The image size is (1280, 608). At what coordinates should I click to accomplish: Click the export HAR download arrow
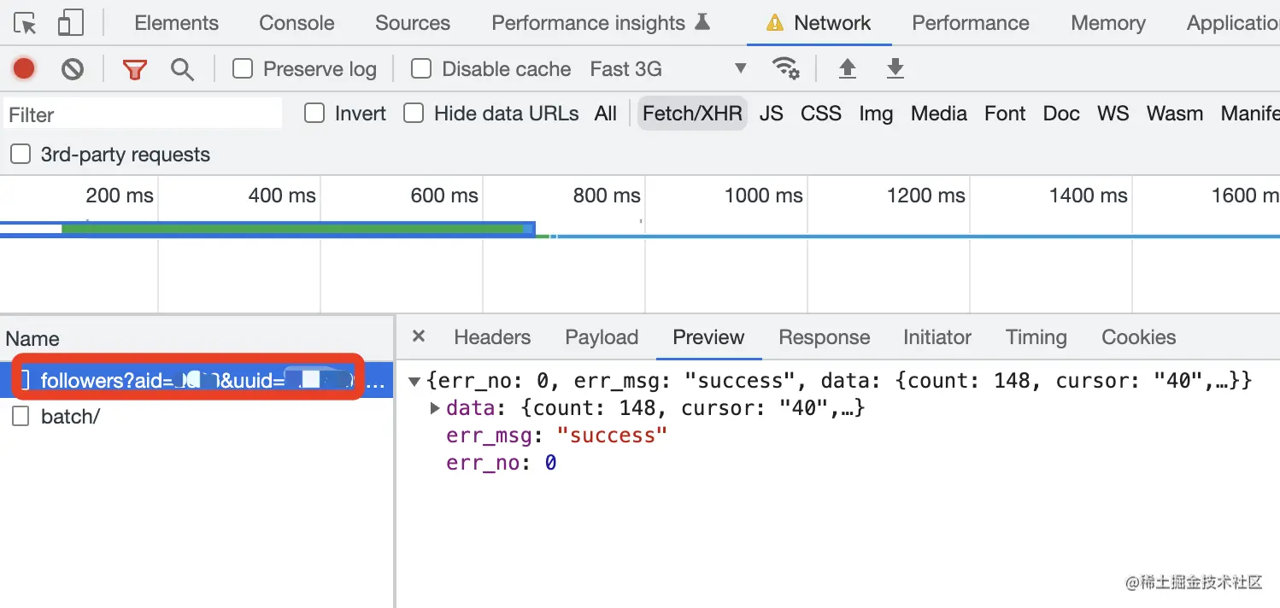pyautogui.click(x=895, y=68)
